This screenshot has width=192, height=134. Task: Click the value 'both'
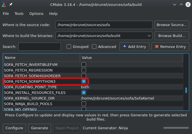pyautogui.click(x=85, y=87)
